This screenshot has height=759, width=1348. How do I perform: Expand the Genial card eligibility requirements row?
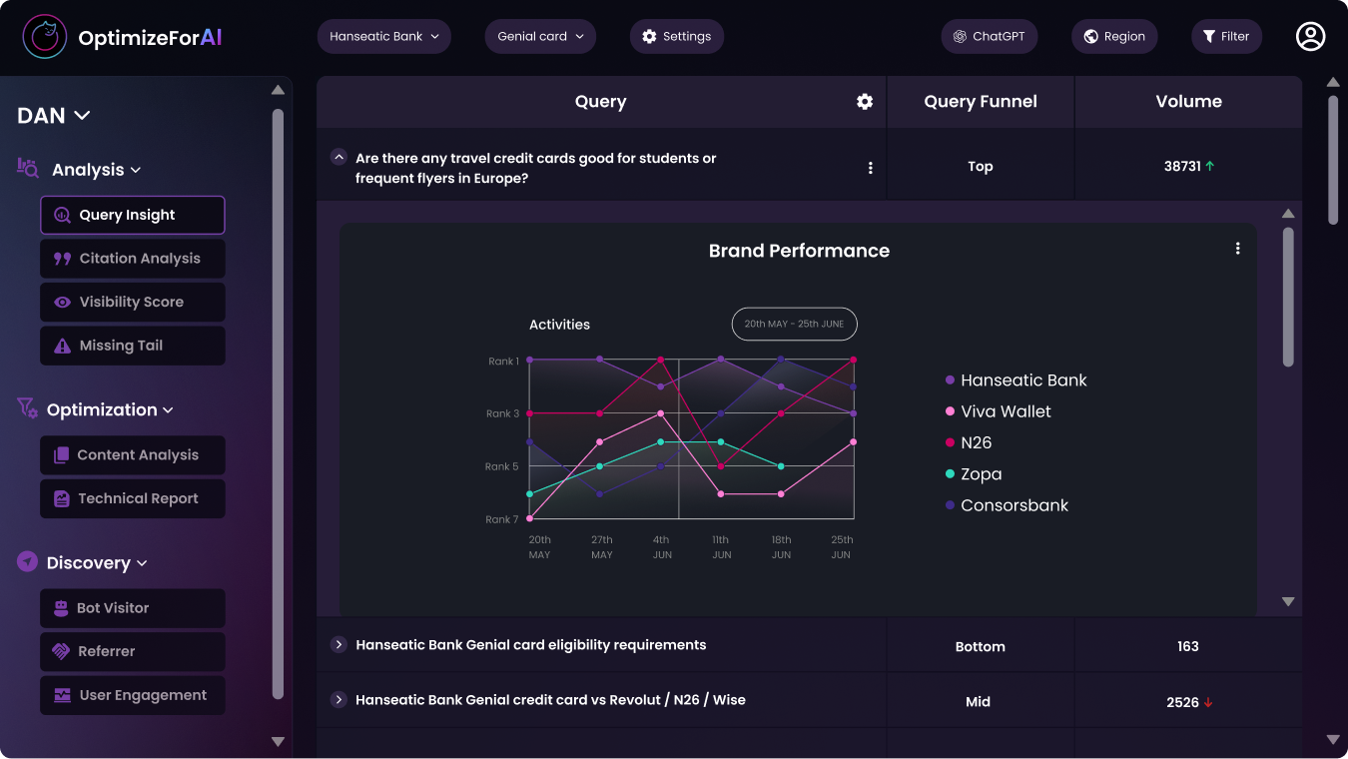338,645
